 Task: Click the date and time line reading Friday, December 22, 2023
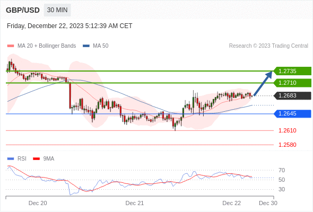(x=69, y=26)
